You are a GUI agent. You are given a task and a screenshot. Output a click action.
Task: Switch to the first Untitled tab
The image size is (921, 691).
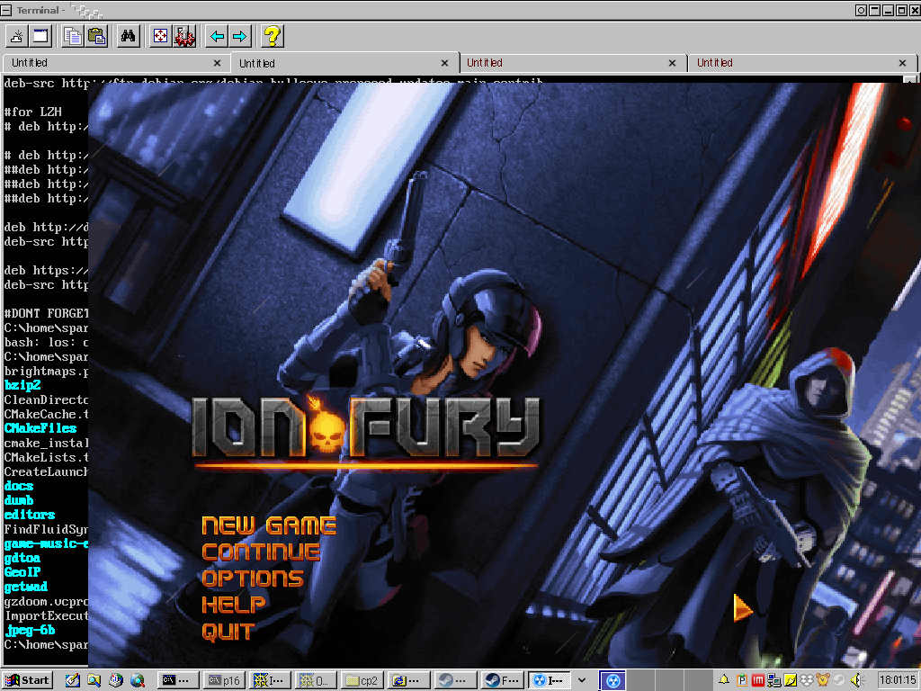[x=99, y=63]
